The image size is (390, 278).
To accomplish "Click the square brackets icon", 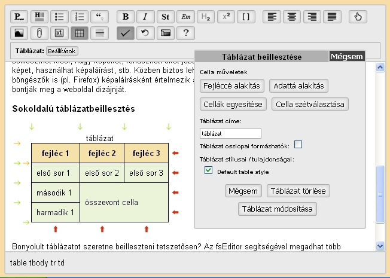I will click(x=246, y=17).
